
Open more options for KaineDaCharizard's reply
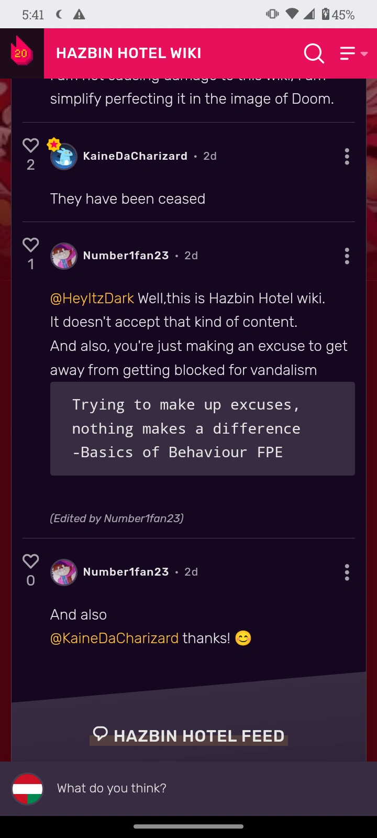tap(347, 156)
